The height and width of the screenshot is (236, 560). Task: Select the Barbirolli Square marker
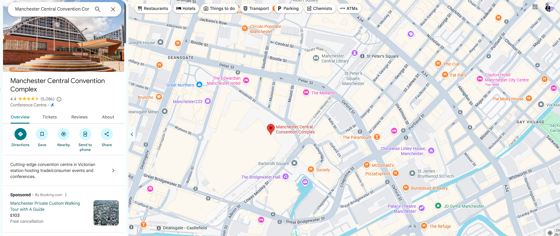294,163
